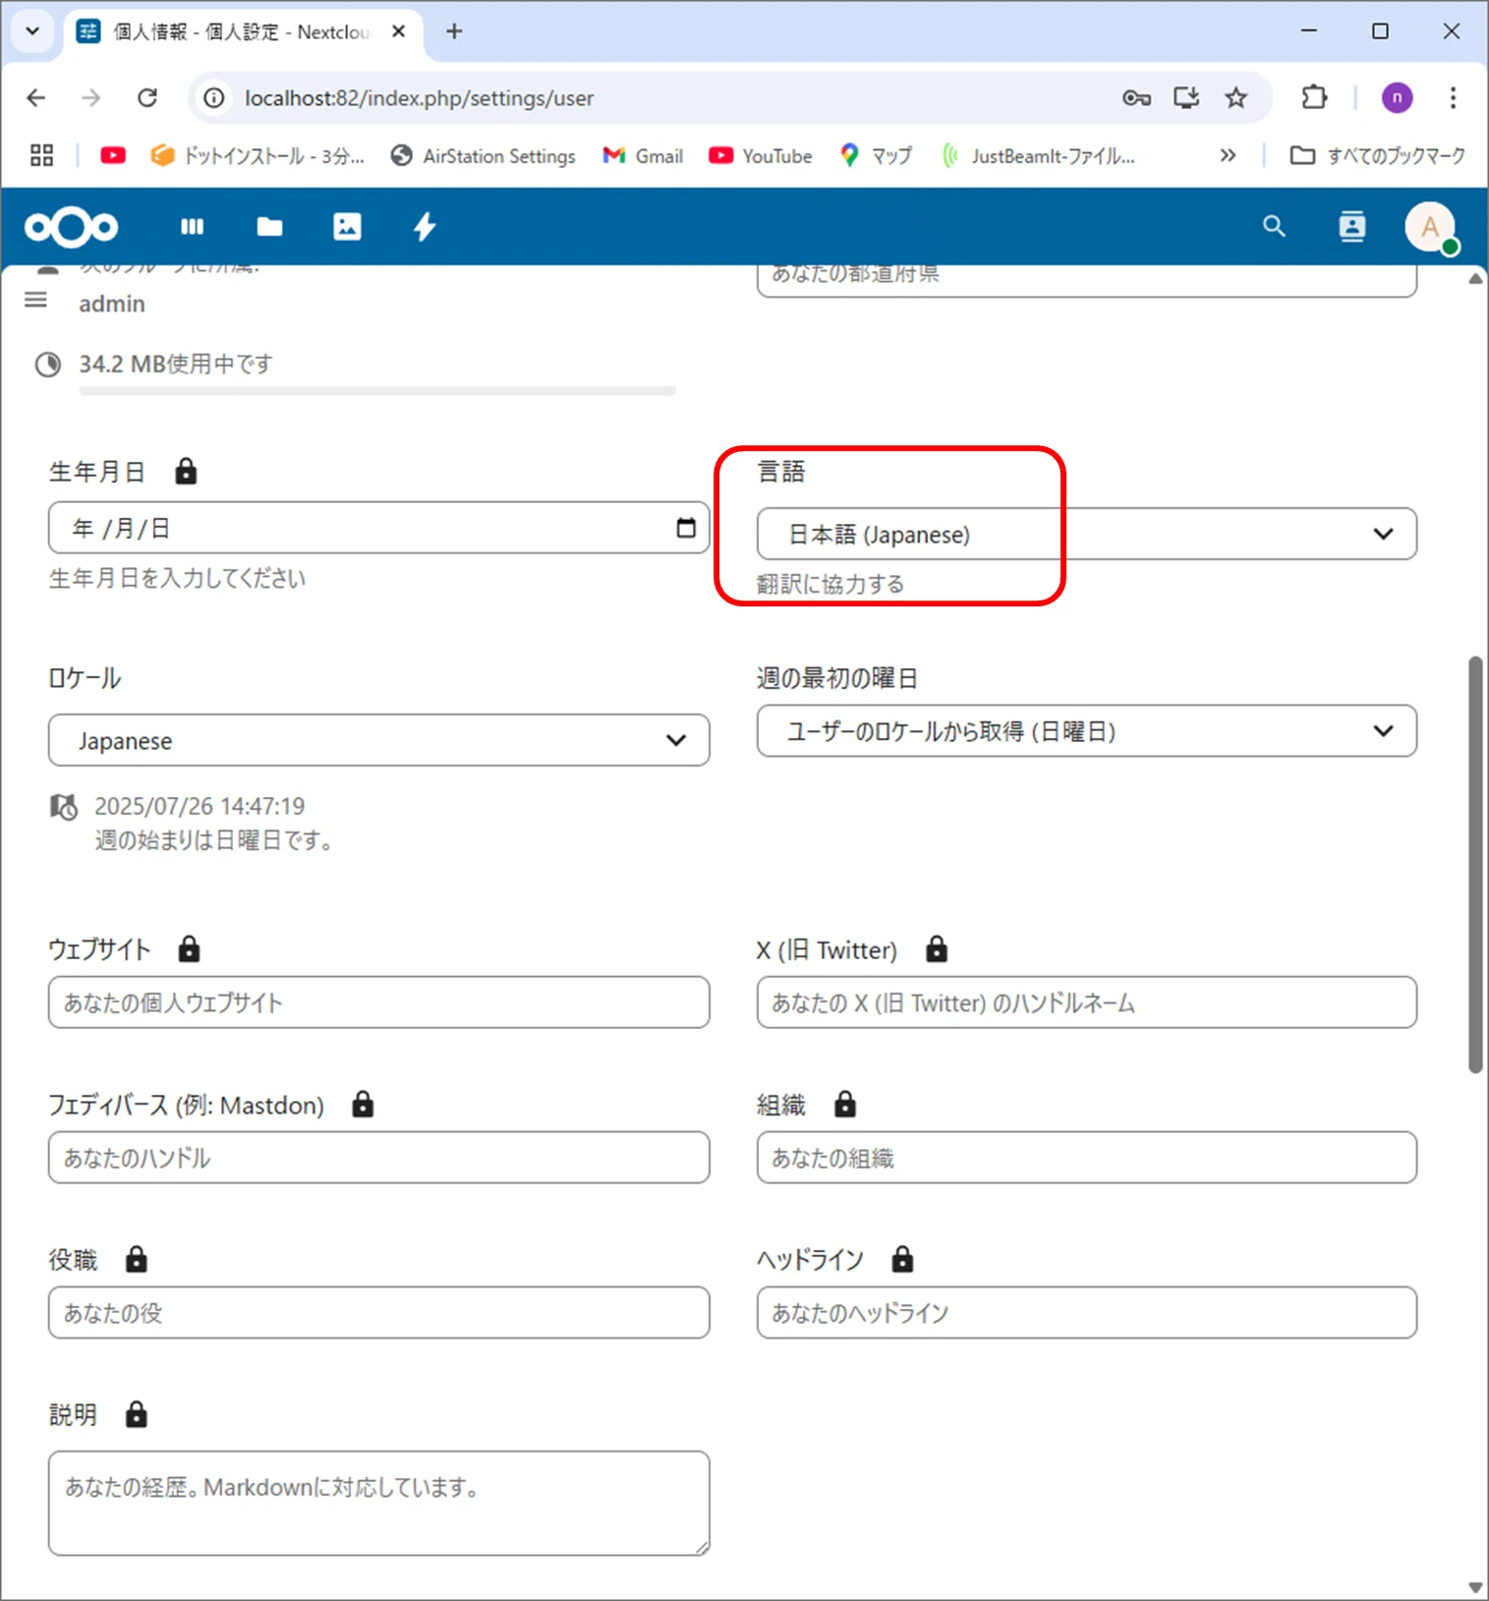Open the Activity lightning icon

425,227
